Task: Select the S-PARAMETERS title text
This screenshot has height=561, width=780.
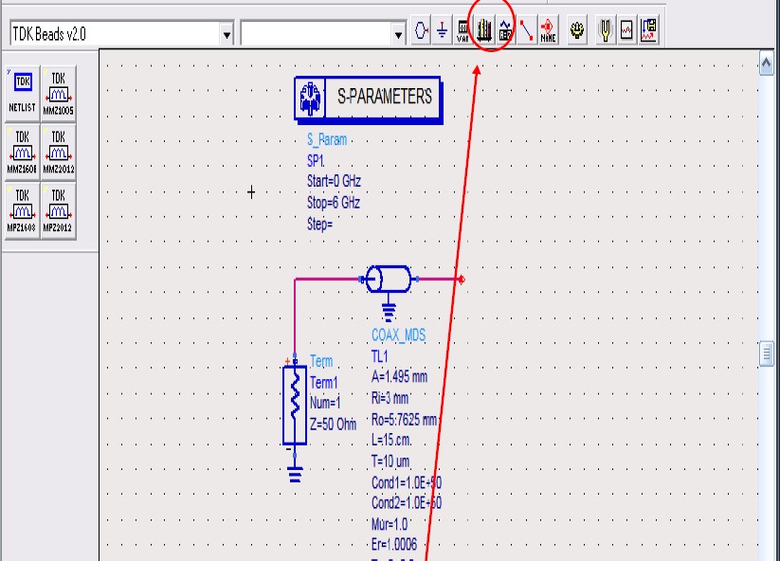Action: coord(385,97)
